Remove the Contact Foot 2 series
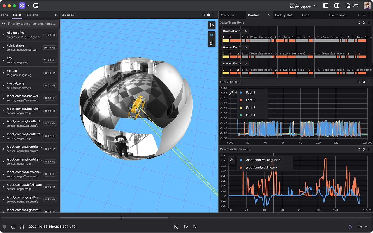This screenshot has width=373, height=233. click(x=246, y=47)
